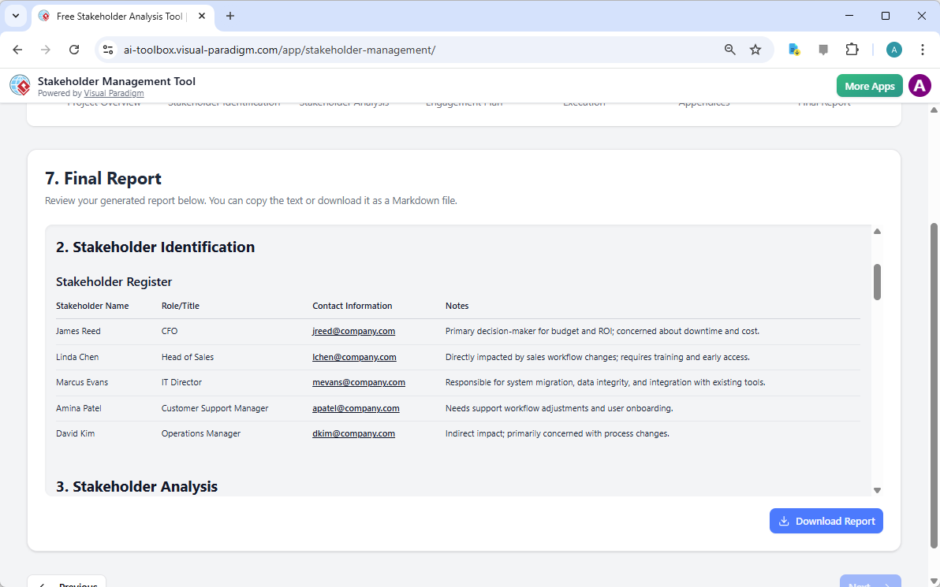
Task: Open the browser three-dot menu
Action: click(x=923, y=49)
